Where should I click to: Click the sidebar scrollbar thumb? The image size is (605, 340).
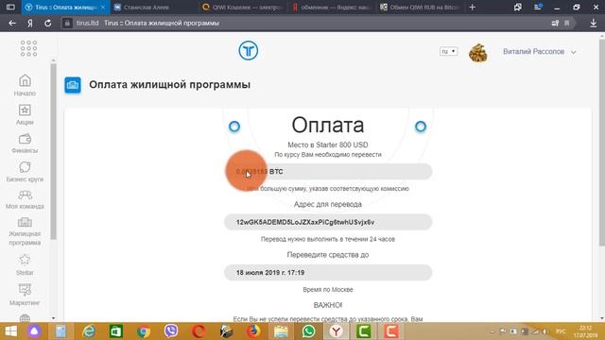point(53,151)
